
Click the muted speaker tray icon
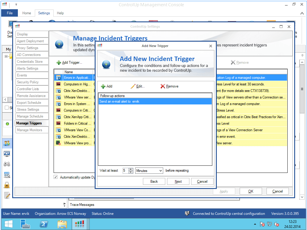(x=277, y=224)
